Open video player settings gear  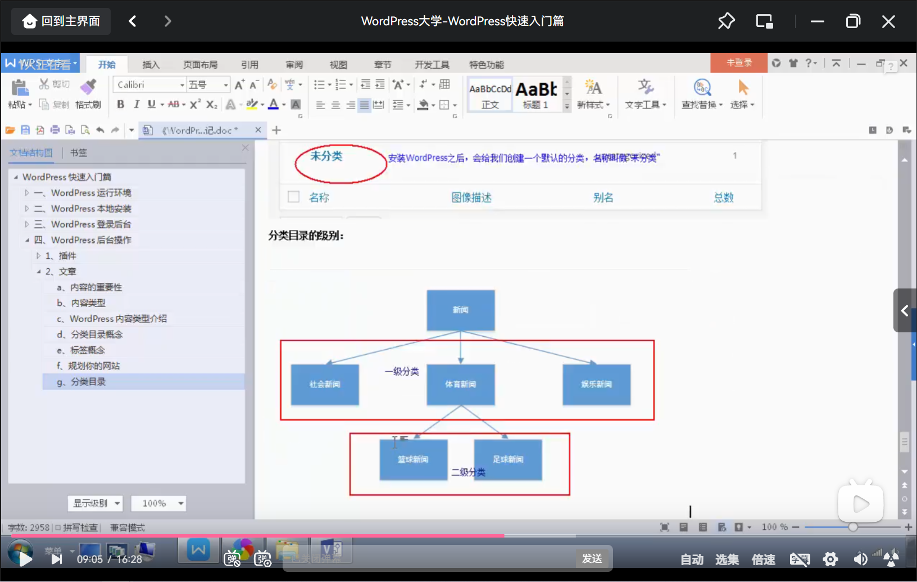point(830,560)
